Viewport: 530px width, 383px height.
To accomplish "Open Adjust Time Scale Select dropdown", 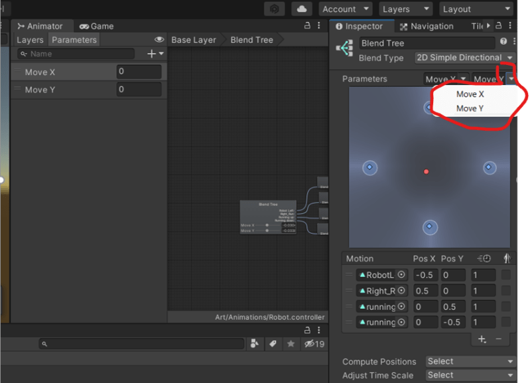I will pos(470,376).
